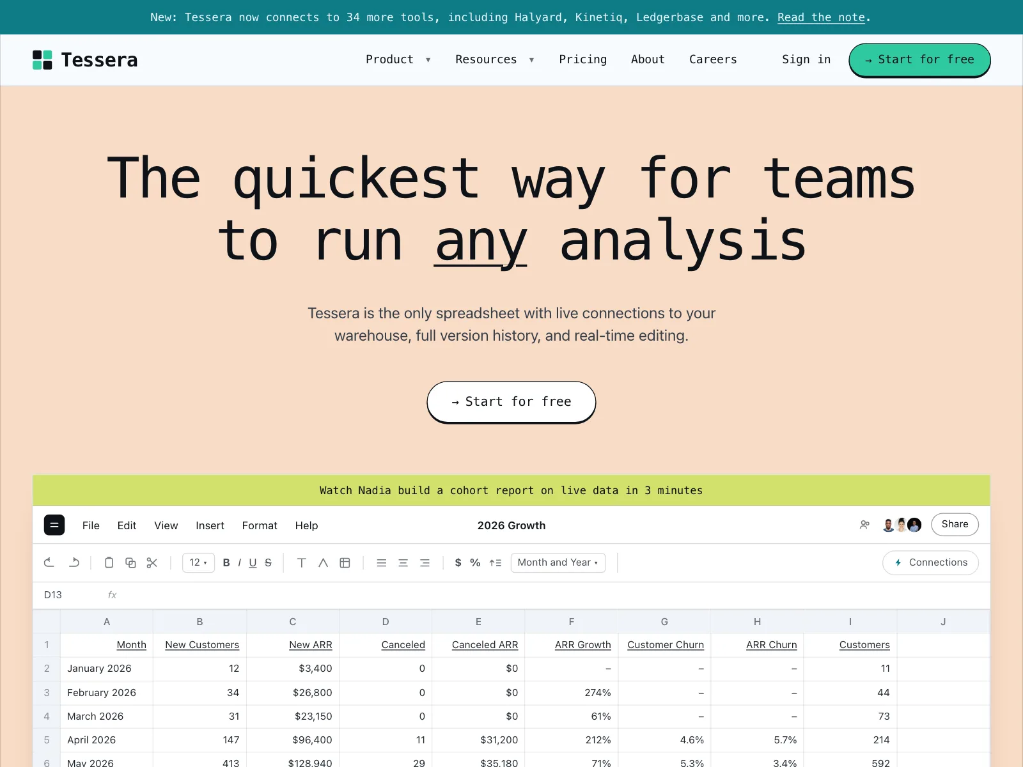Open the font size 12 dropdown
Image resolution: width=1023 pixels, height=767 pixels.
198,562
